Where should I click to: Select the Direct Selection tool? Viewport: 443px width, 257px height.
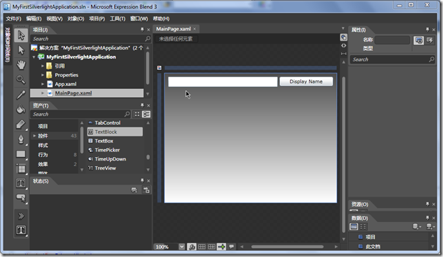point(21,50)
